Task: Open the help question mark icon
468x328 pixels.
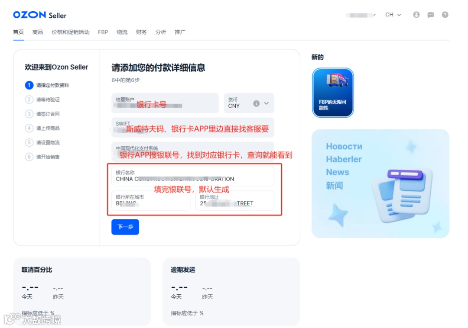Action: tap(445, 15)
